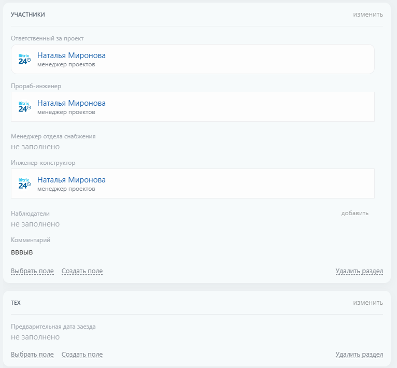Delete the Тех section via Удалить раздел
397x368 pixels.
tap(359, 355)
